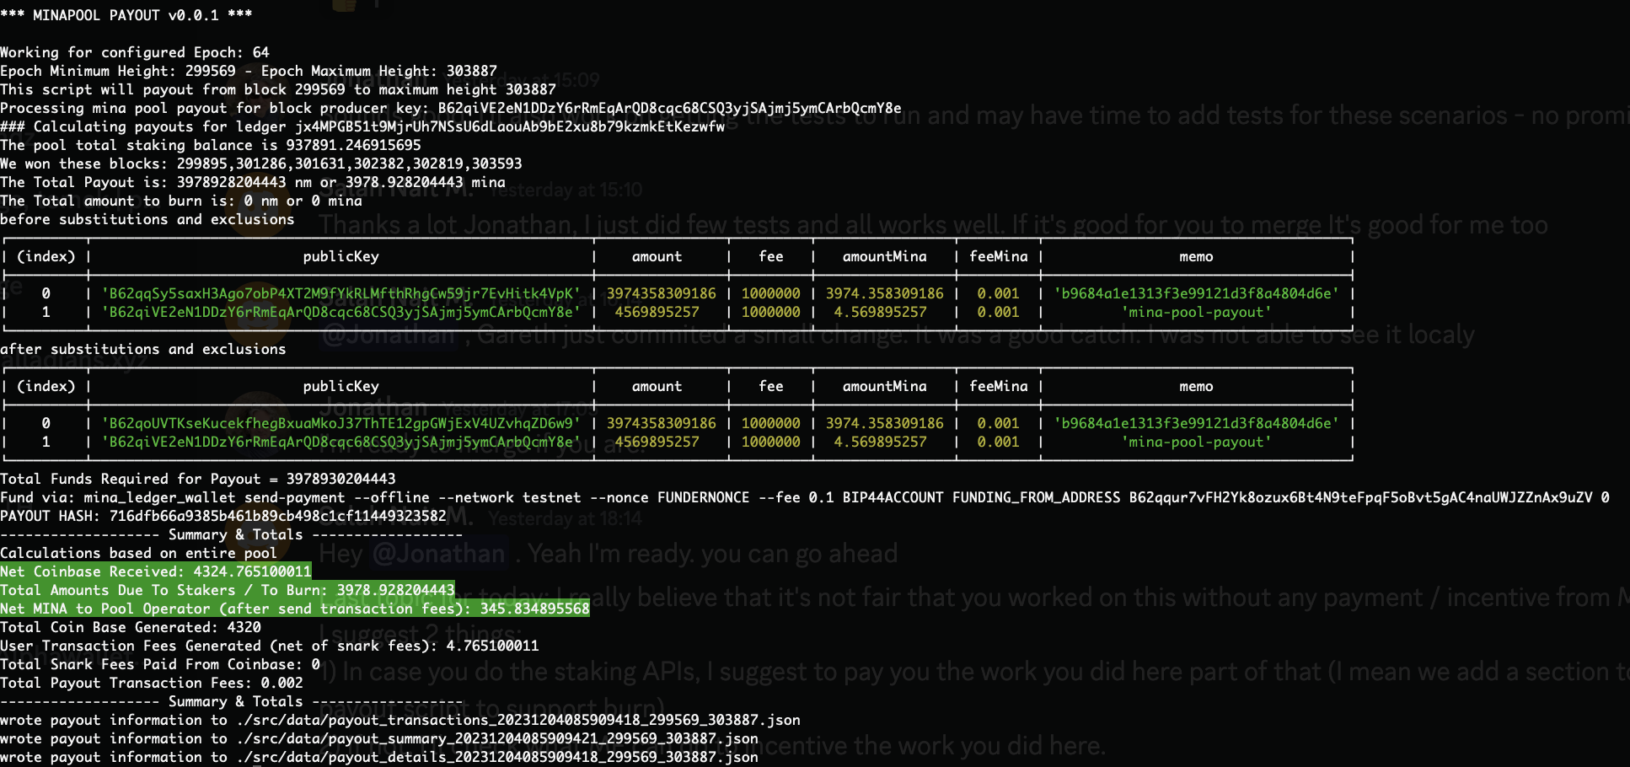Click amountMina 4.569895257 in after-substitutions table
The image size is (1630, 767).
(x=881, y=442)
